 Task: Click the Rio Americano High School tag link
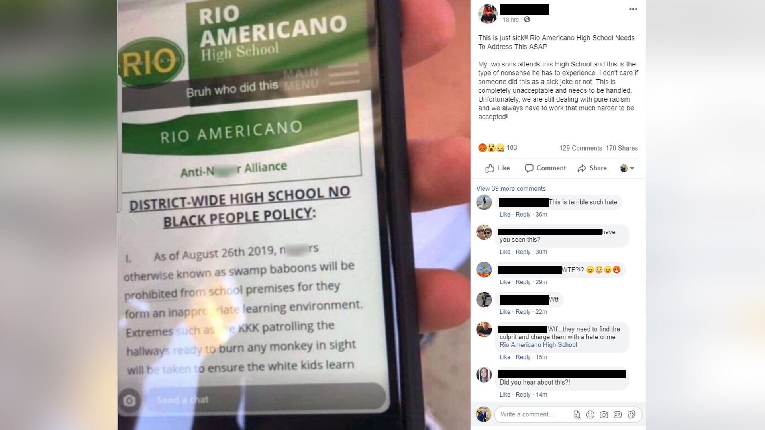click(x=538, y=345)
